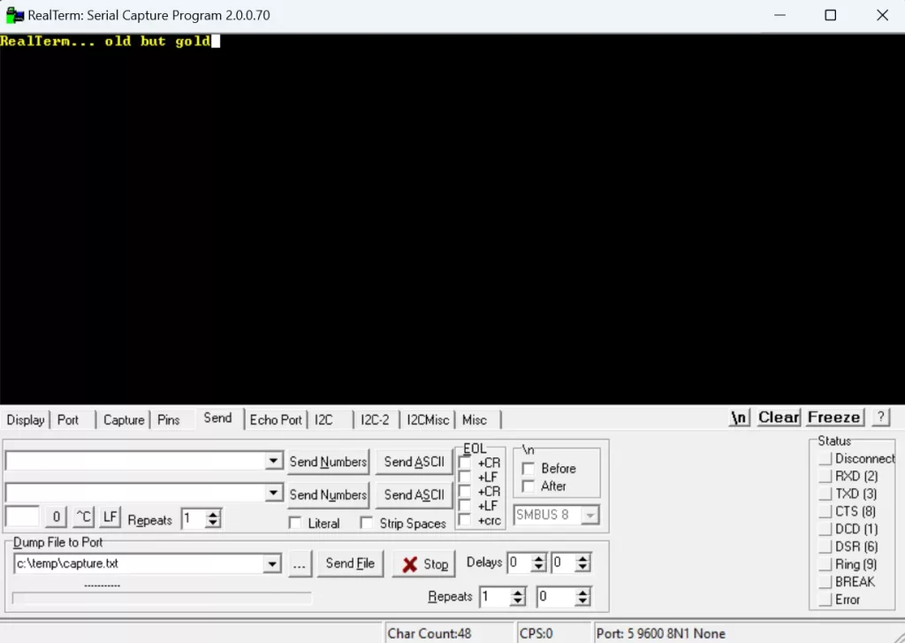Increase the second Delays spinner value
This screenshot has height=643, width=905.
point(582,559)
